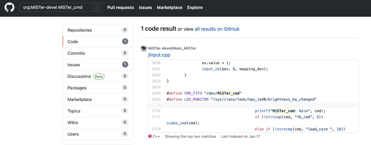
Task: Click line number 3777
Action: 156,117
